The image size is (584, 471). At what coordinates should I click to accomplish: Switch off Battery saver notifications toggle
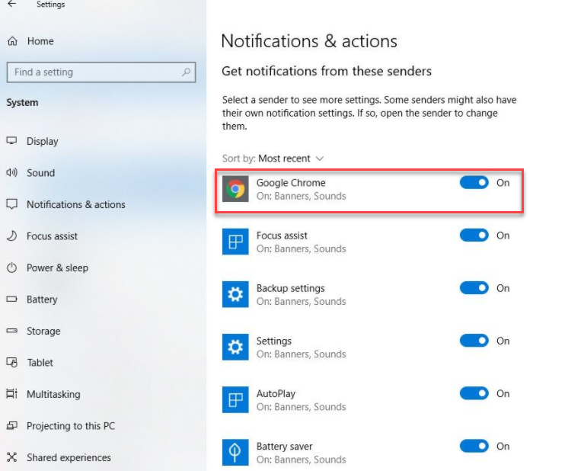click(474, 446)
